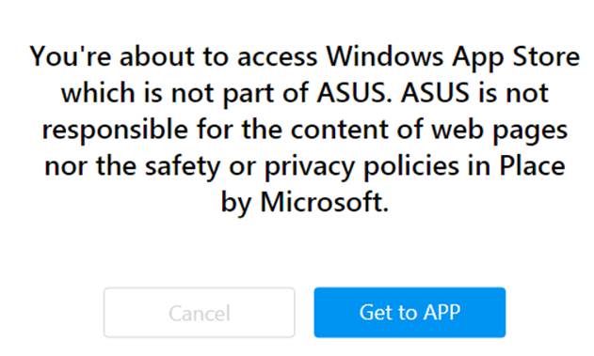The height and width of the screenshot is (356, 594).
Task: Click the text "which is not part of ASUS"
Action: [x=226, y=93]
